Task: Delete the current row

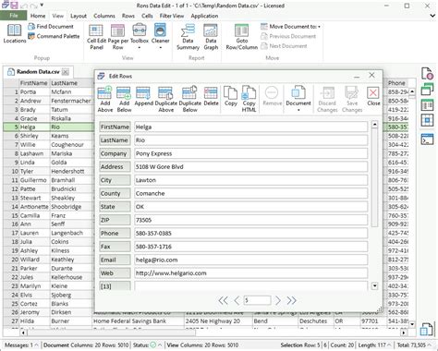Action: pos(211,96)
